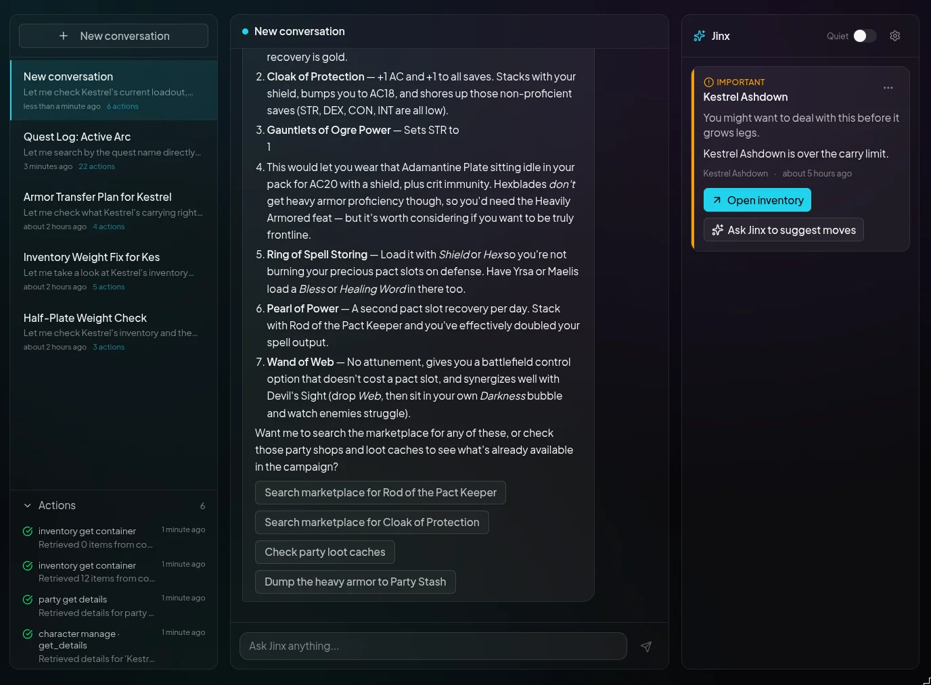931x685 pixels.
Task: Click the character manage get_details action row
Action: [114, 646]
